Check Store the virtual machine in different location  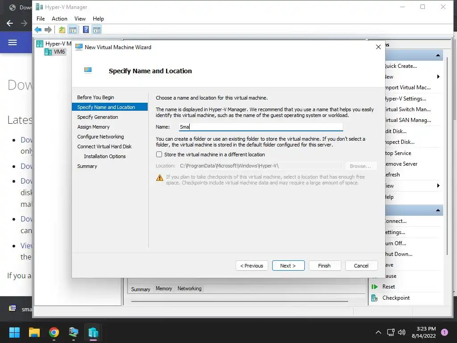[x=159, y=154]
